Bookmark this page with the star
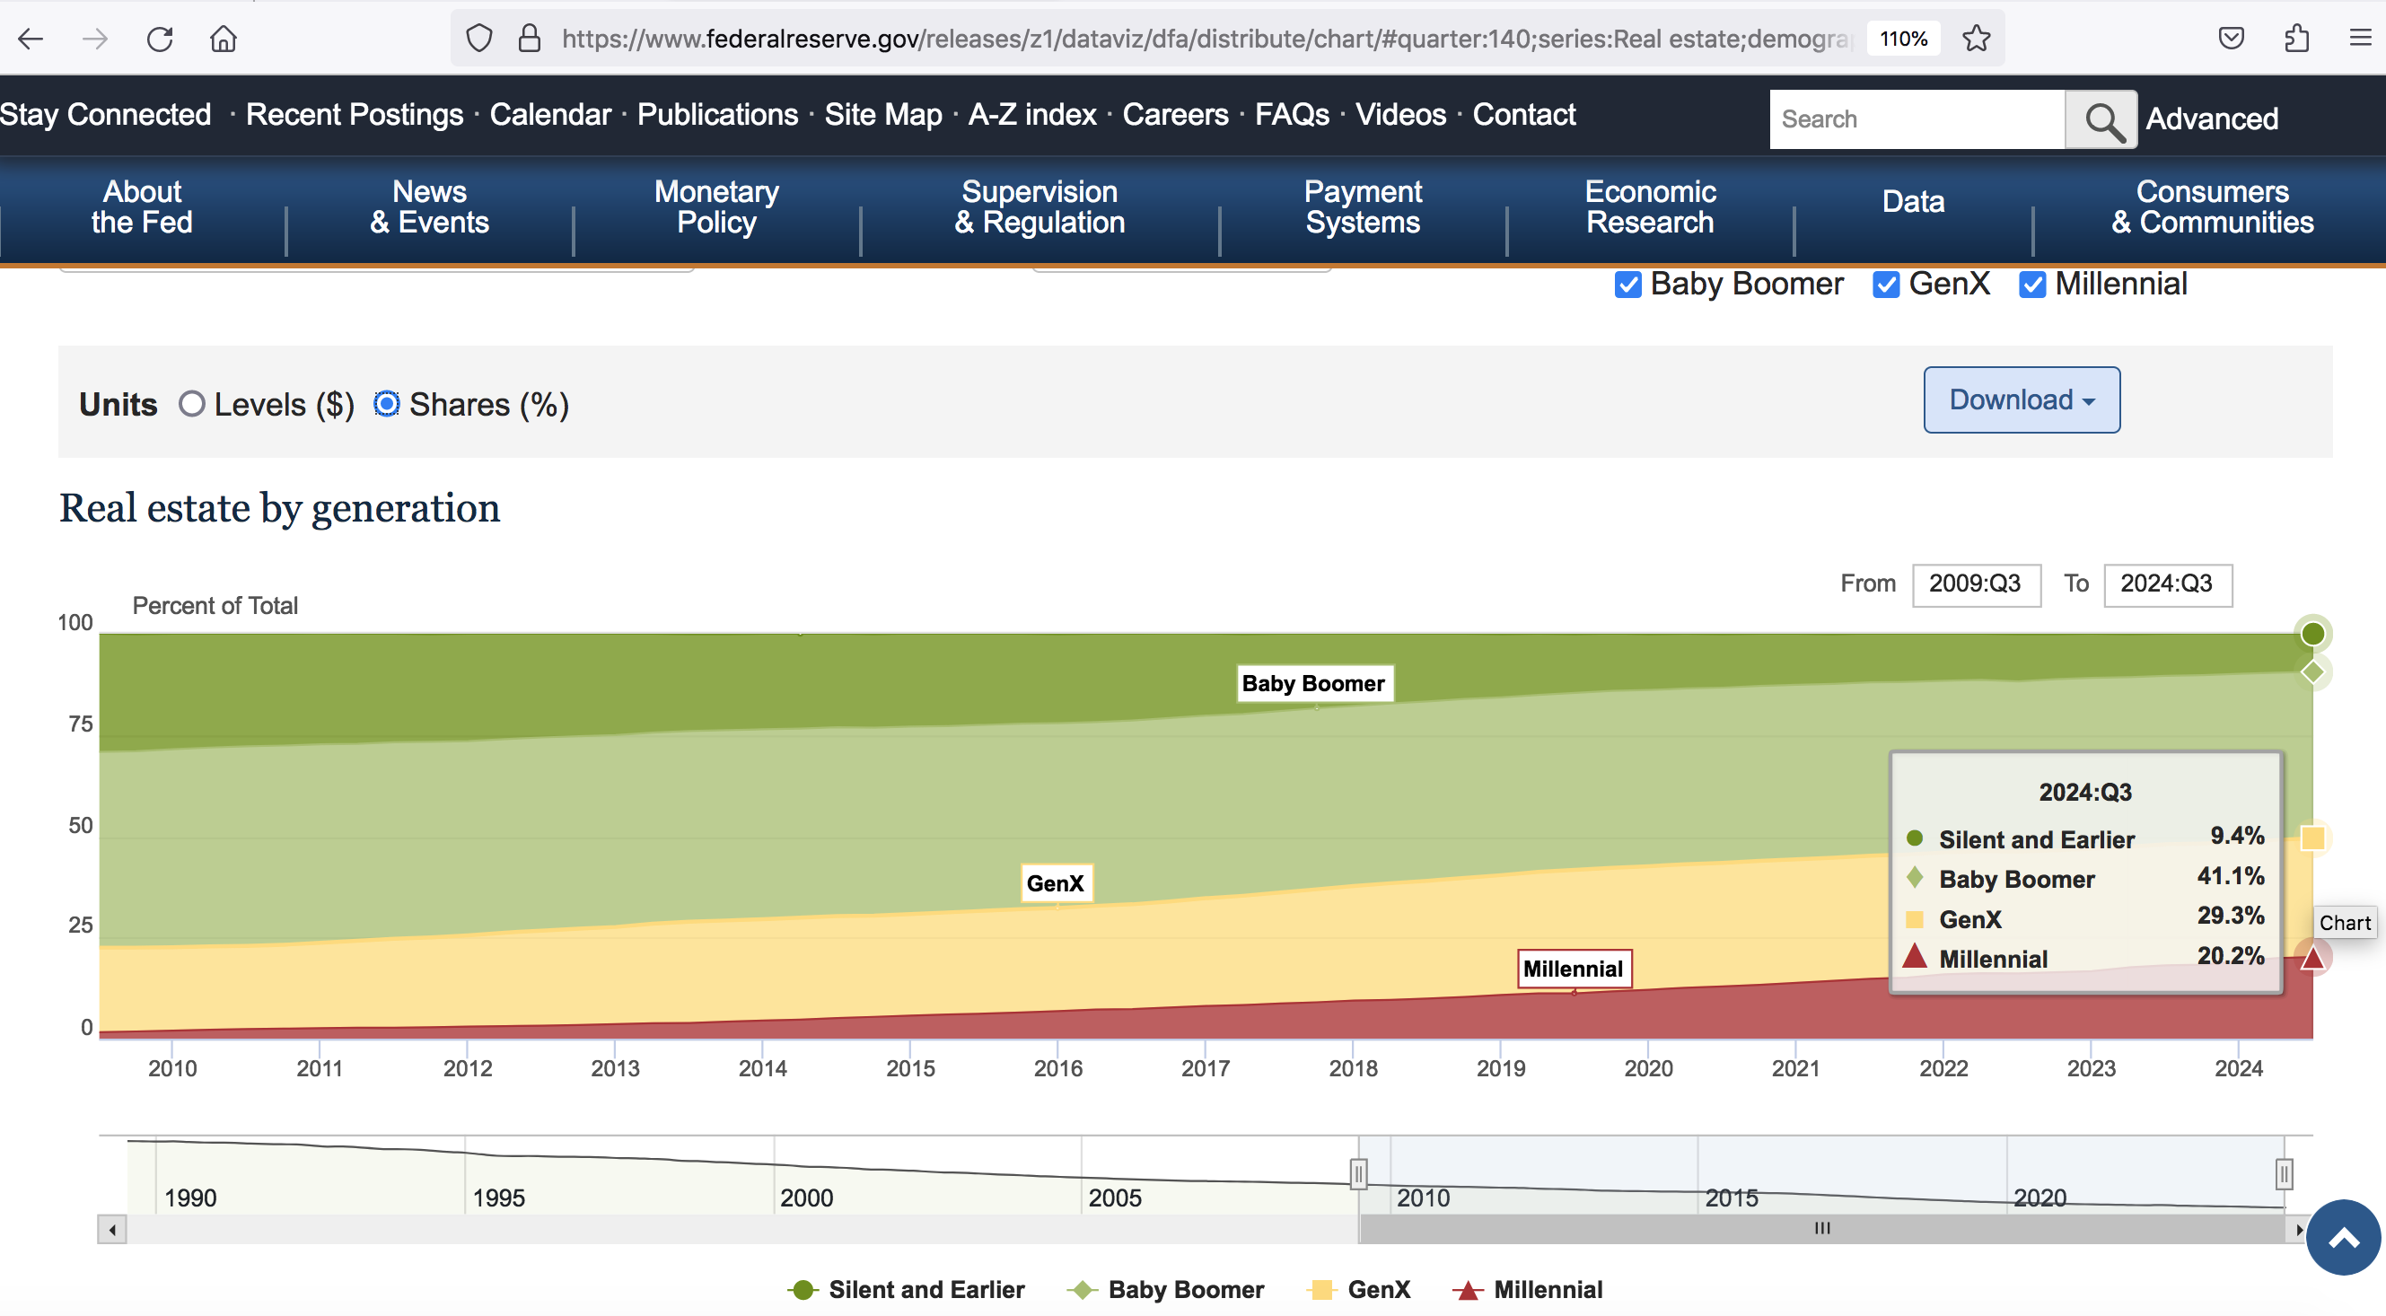The height and width of the screenshot is (1316, 2386). tap(1976, 38)
